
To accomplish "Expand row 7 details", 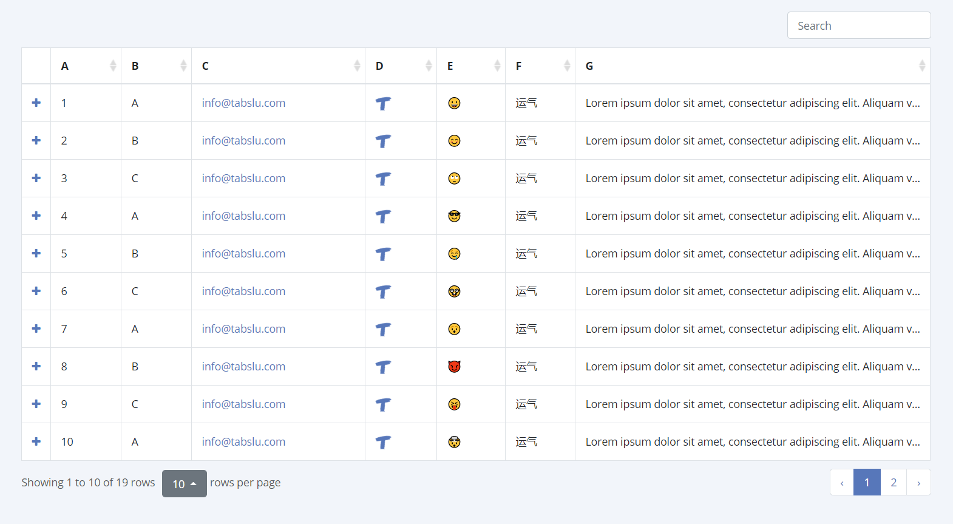I will [36, 328].
